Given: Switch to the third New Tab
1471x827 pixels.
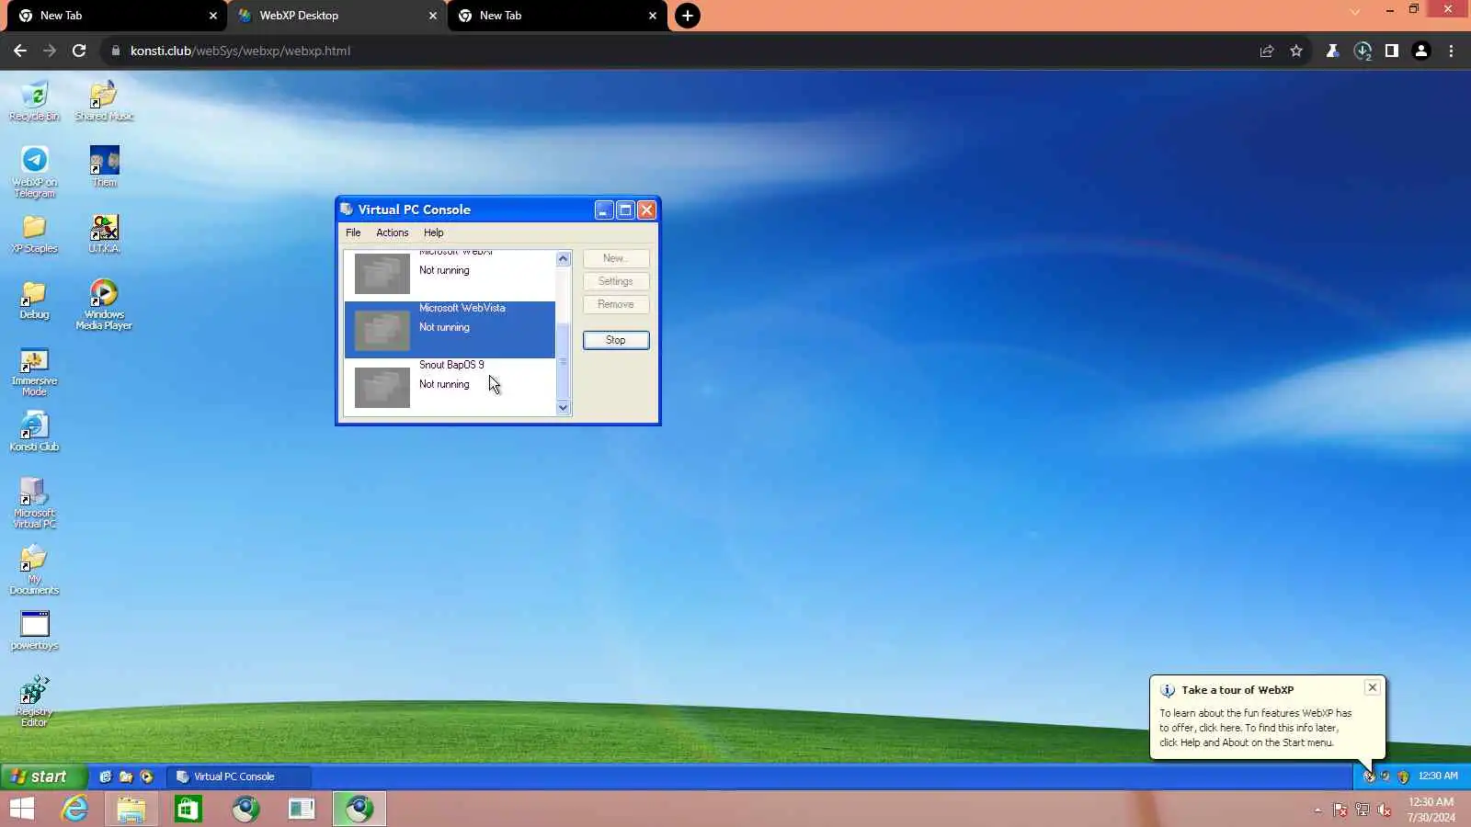Looking at the screenshot, I should point(558,16).
